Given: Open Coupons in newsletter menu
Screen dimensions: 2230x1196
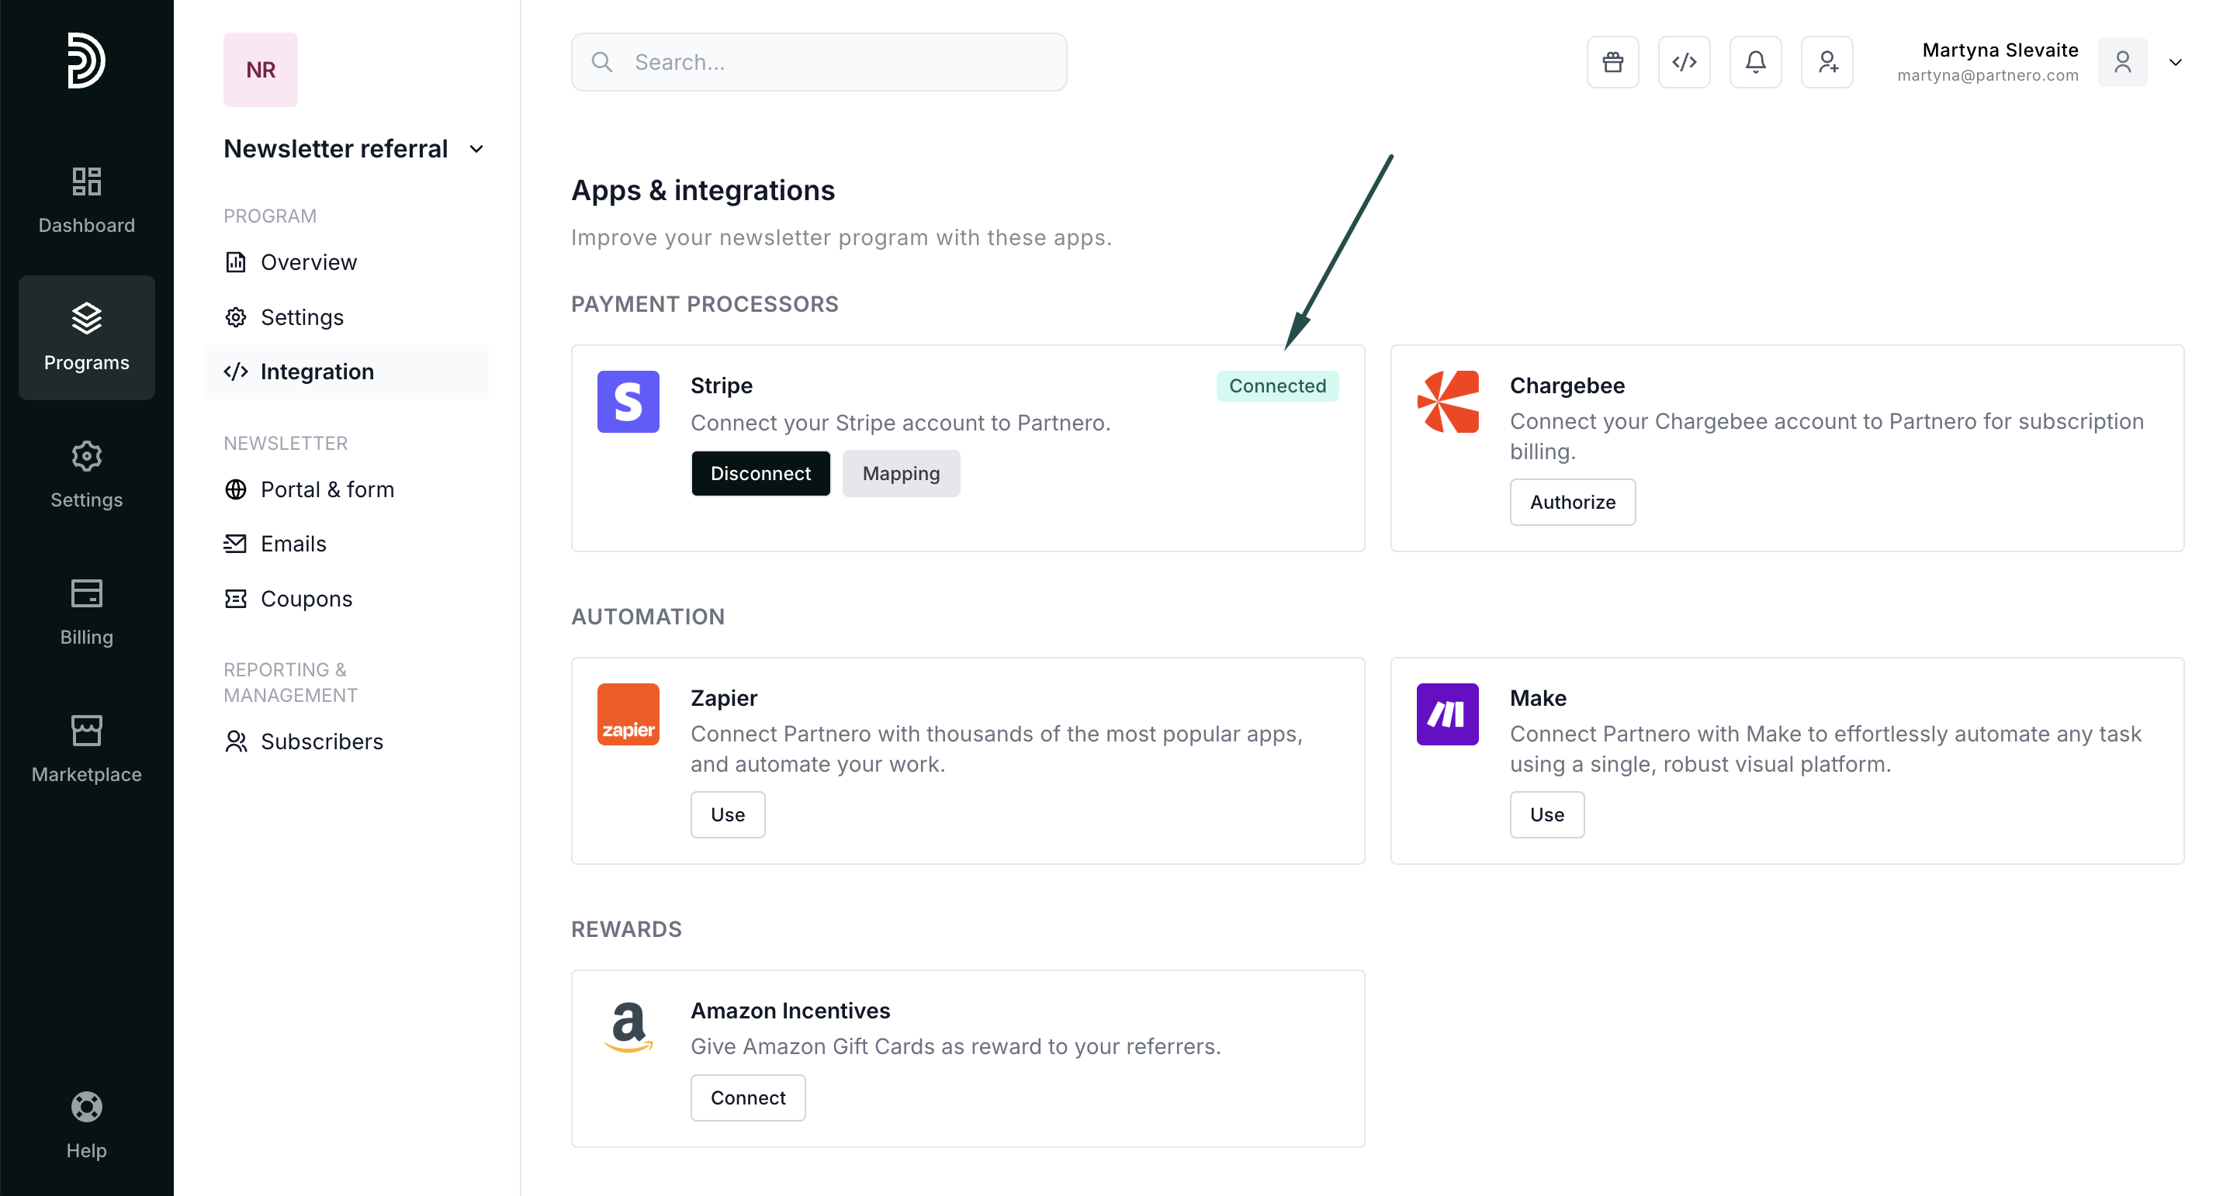Looking at the screenshot, I should coord(306,599).
